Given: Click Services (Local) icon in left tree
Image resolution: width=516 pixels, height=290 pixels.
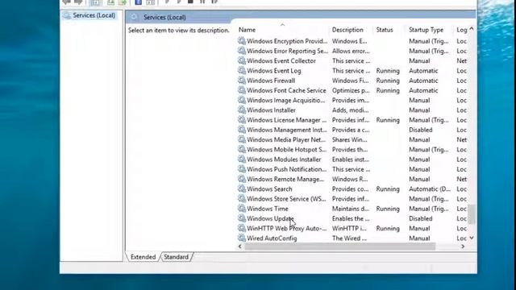Looking at the screenshot, I should [x=67, y=15].
